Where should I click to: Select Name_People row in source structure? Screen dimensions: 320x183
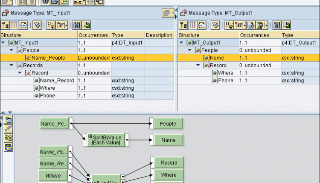(87, 58)
